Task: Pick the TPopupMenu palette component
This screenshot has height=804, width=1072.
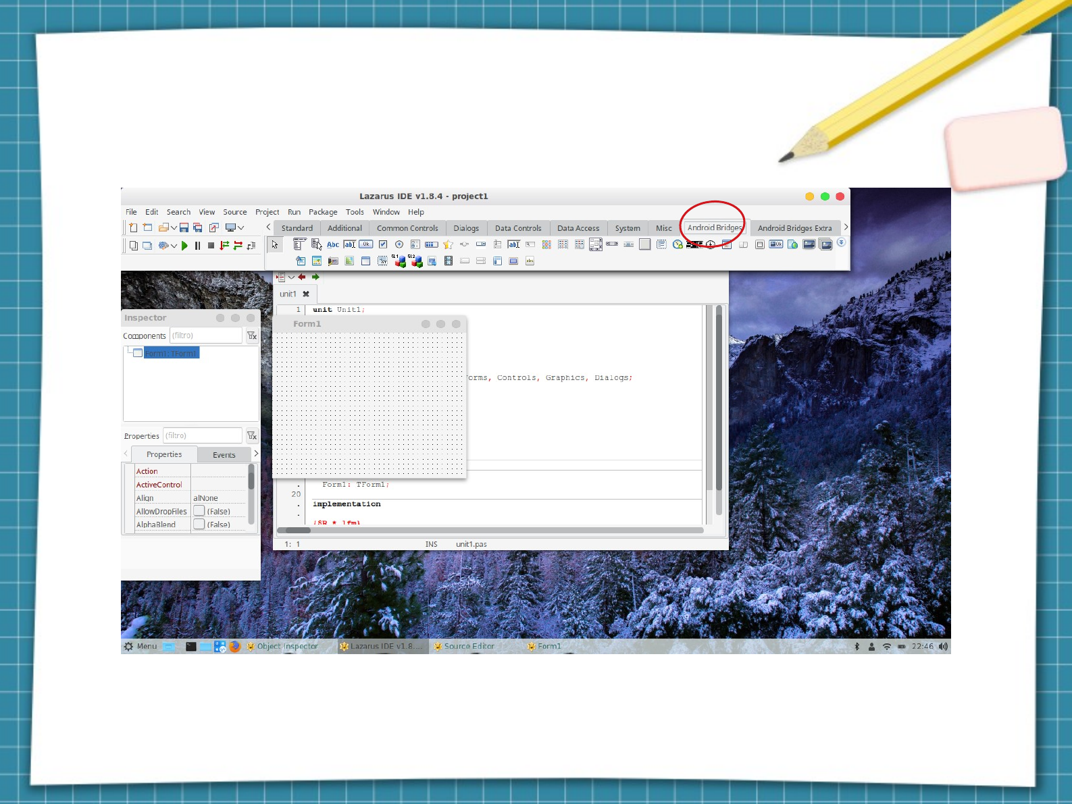Action: pos(317,244)
